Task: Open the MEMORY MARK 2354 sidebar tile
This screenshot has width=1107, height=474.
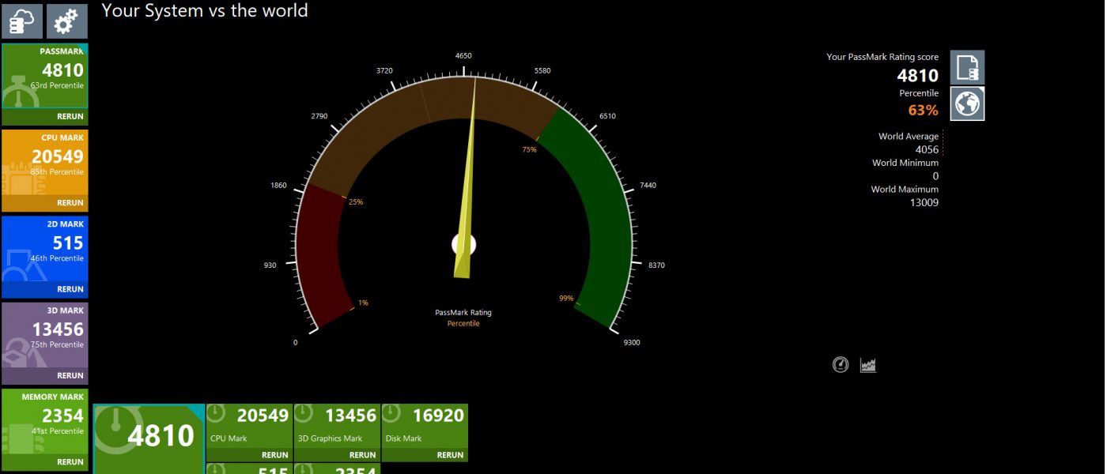Action: point(45,421)
